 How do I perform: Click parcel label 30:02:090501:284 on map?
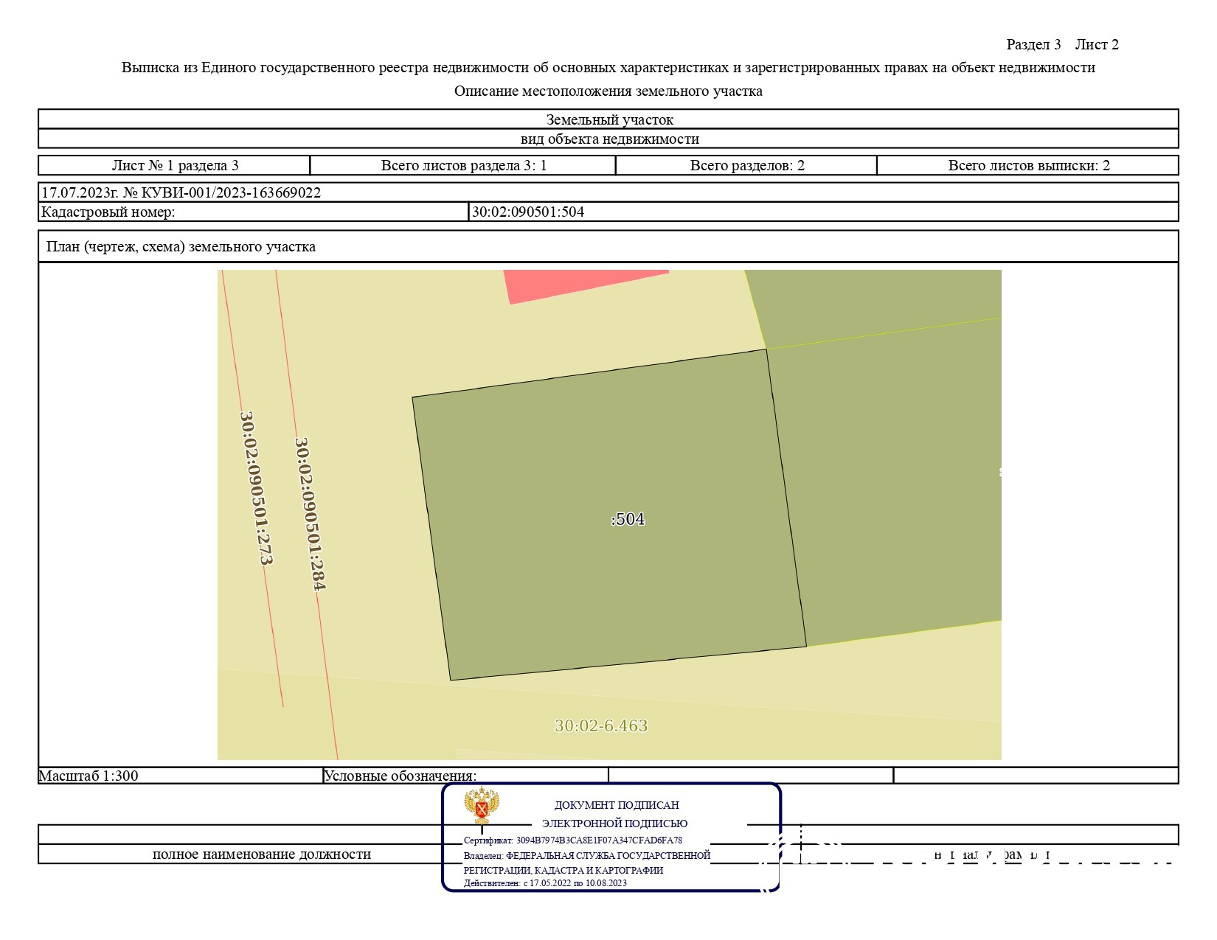[310, 514]
